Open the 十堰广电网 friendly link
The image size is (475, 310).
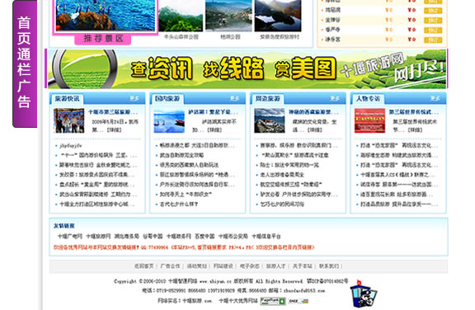69,236
